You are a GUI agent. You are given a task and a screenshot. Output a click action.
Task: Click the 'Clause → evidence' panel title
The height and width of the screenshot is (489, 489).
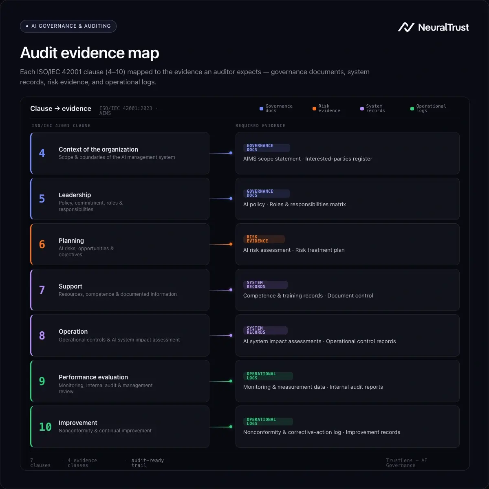tap(61, 108)
